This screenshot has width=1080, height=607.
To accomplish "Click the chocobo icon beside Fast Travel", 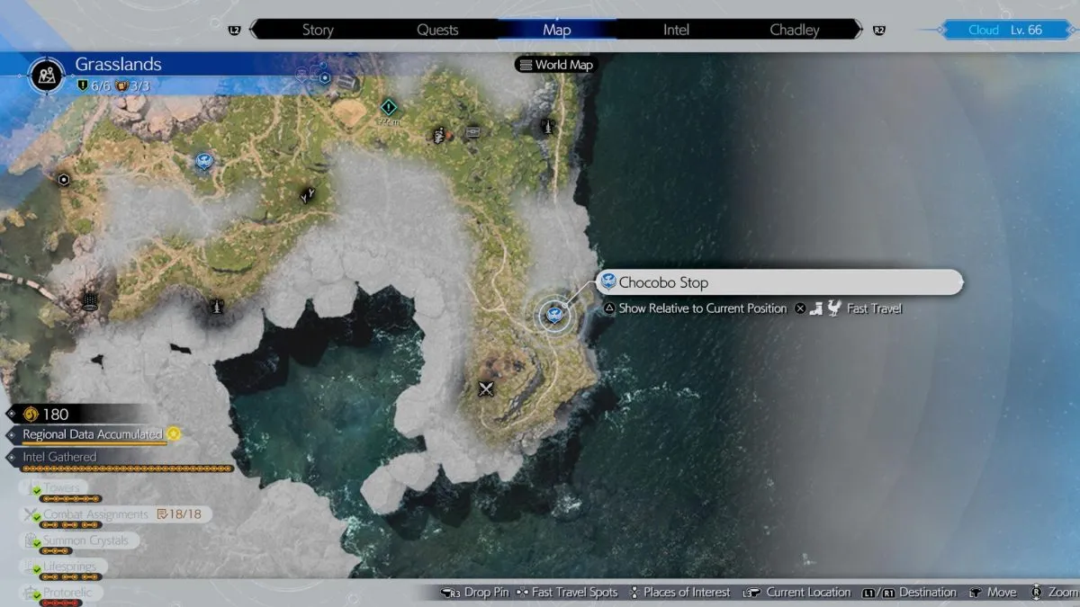I will (834, 308).
